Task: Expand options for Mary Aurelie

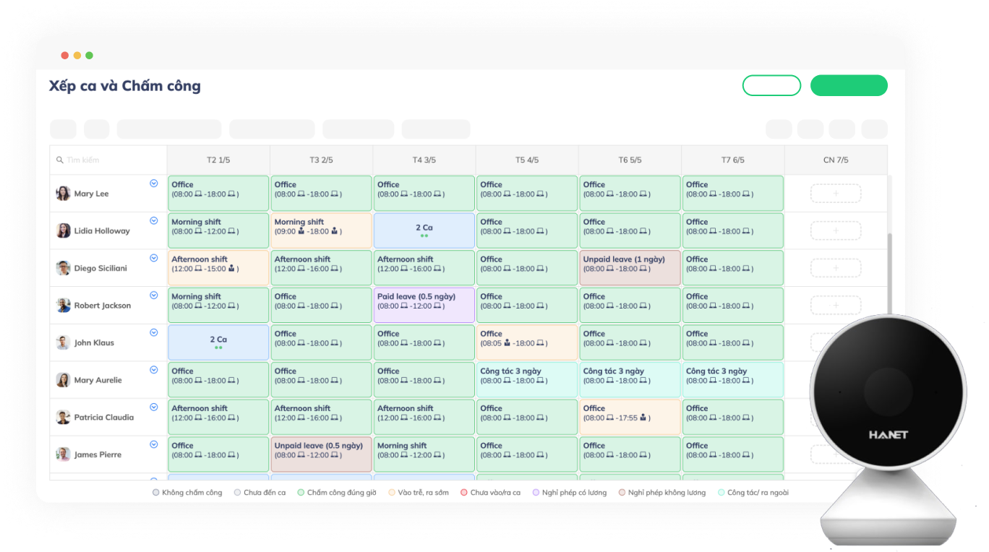Action: 153,370
